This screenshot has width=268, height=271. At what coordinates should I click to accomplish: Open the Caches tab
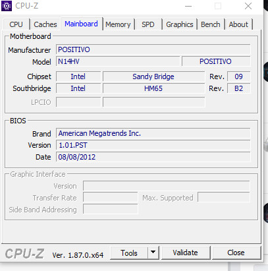click(45, 24)
